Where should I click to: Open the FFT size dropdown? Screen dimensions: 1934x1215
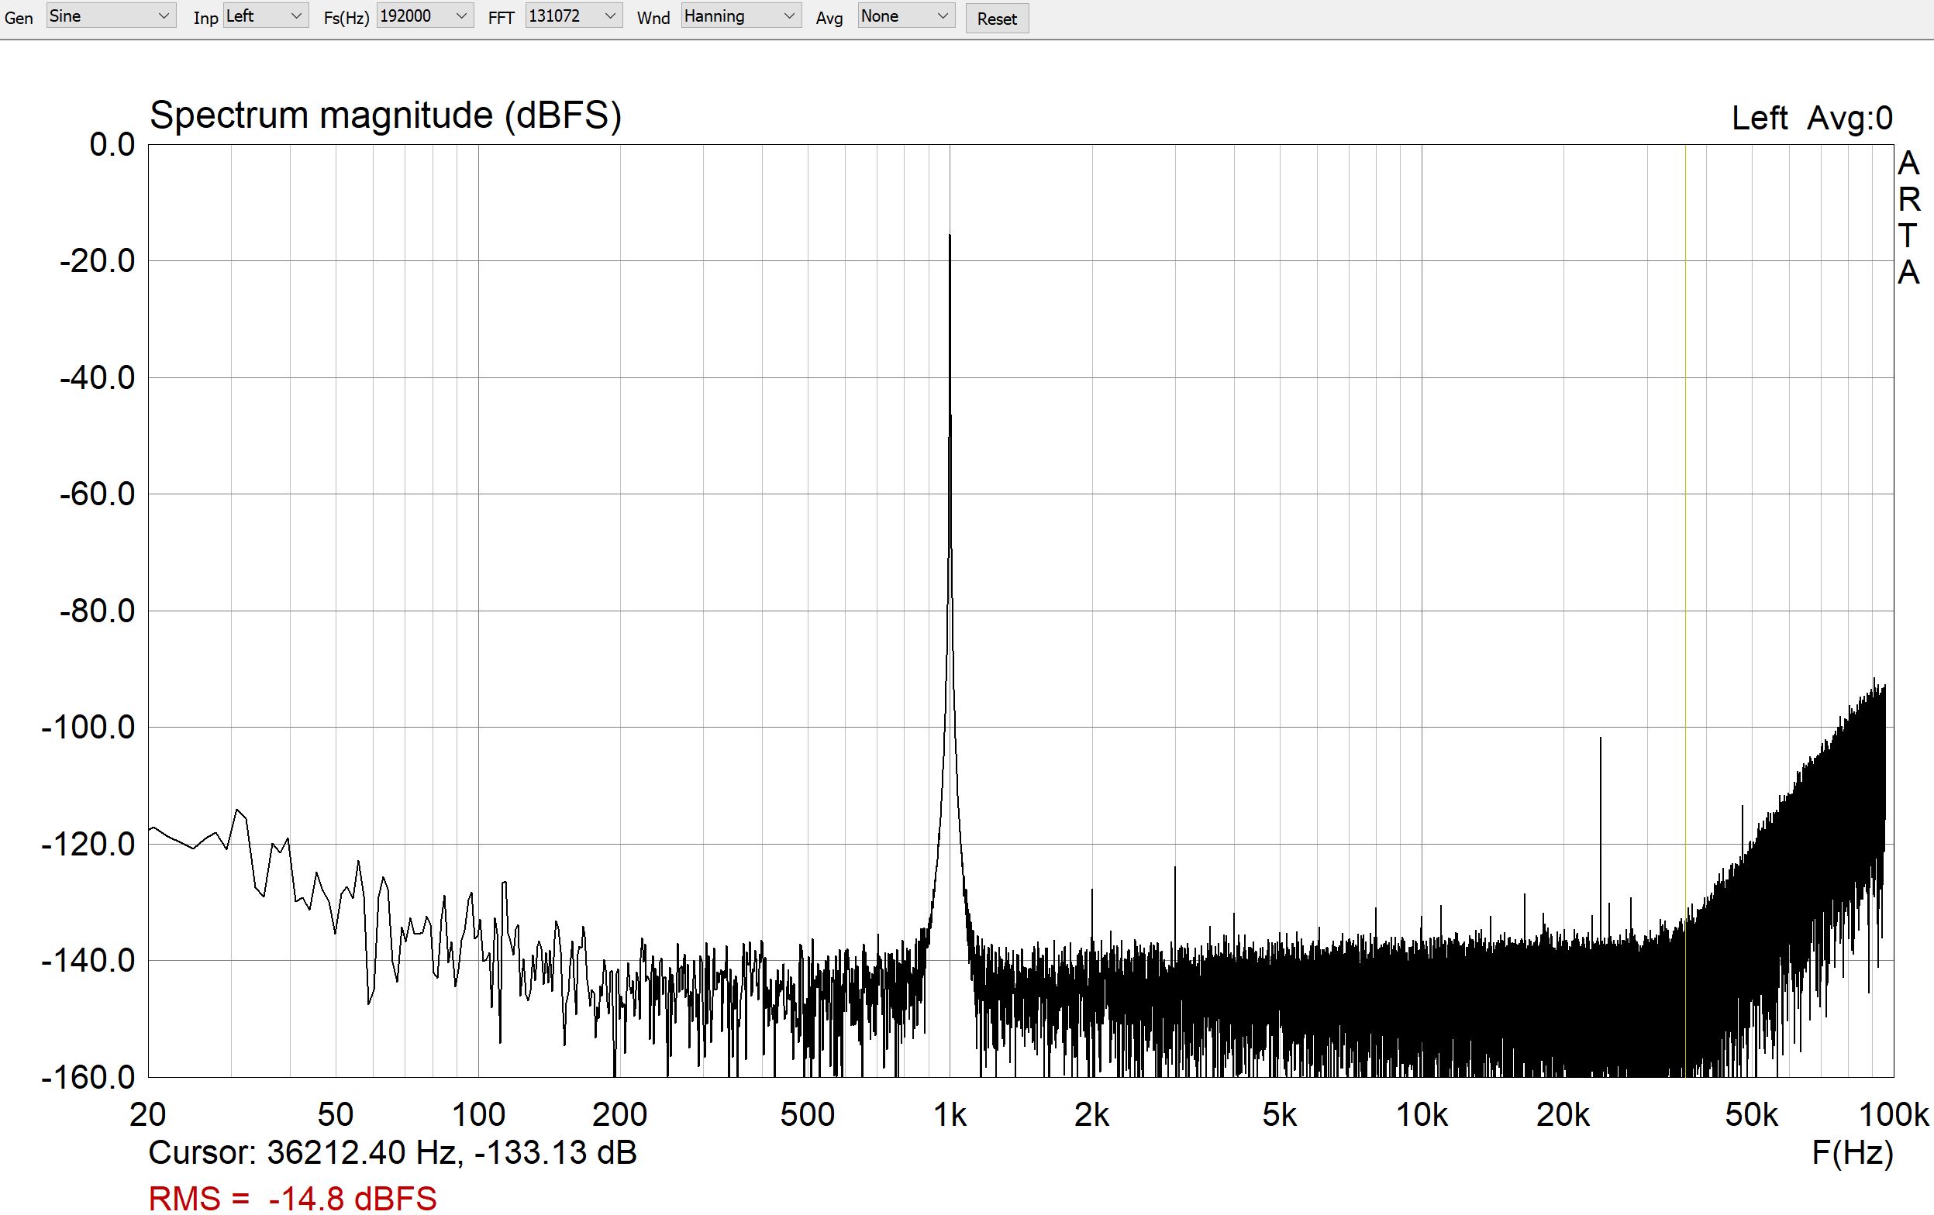pyautogui.click(x=574, y=16)
